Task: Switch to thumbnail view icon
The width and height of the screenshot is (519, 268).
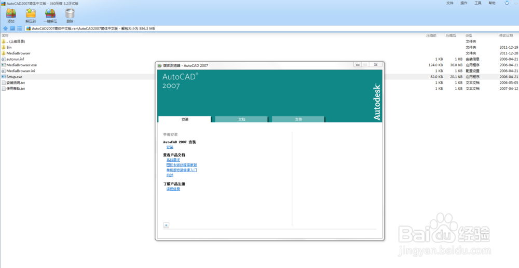Action: point(12,29)
